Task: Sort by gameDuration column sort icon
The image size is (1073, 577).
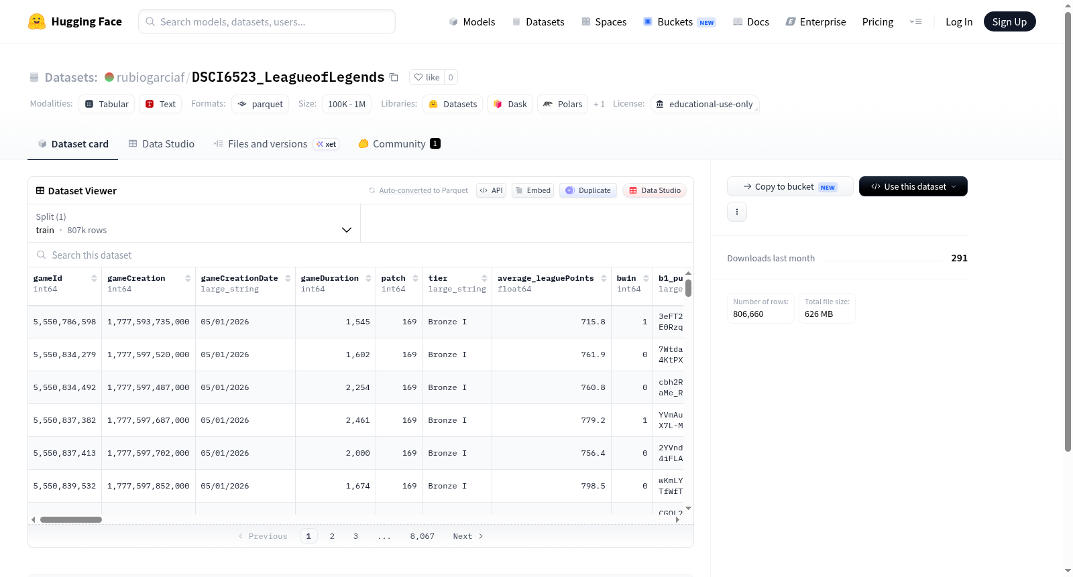Action: tap(368, 278)
